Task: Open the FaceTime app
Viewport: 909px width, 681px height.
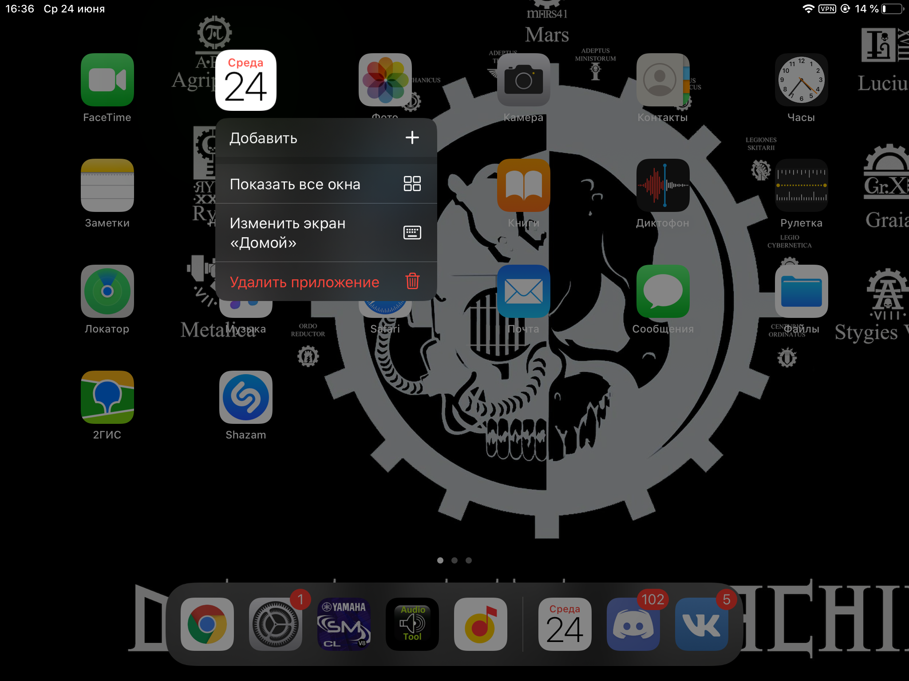Action: point(107,80)
